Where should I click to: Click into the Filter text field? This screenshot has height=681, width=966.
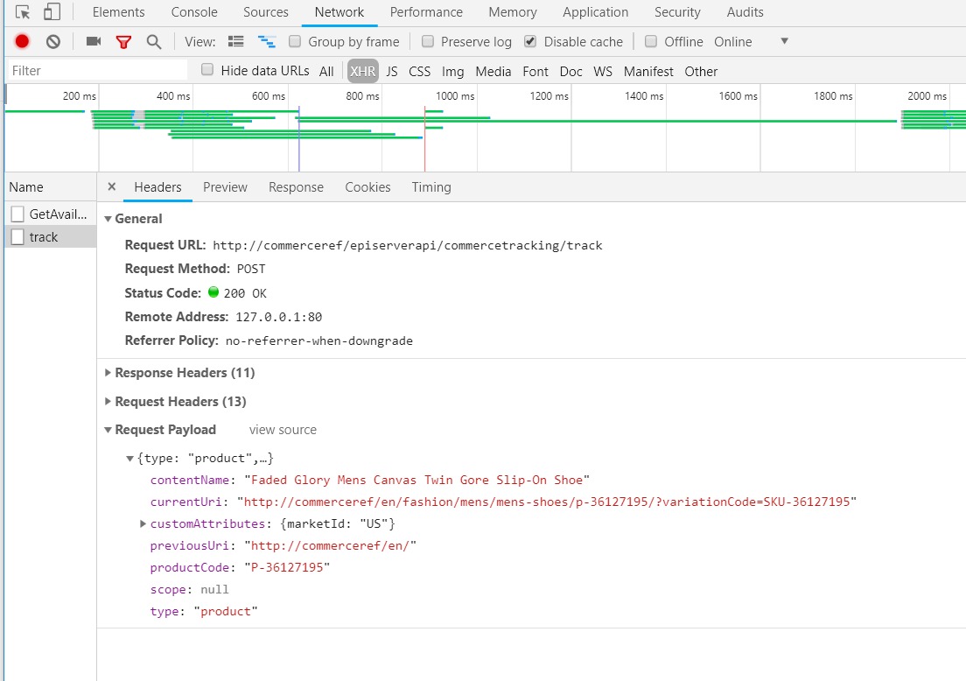tap(96, 71)
